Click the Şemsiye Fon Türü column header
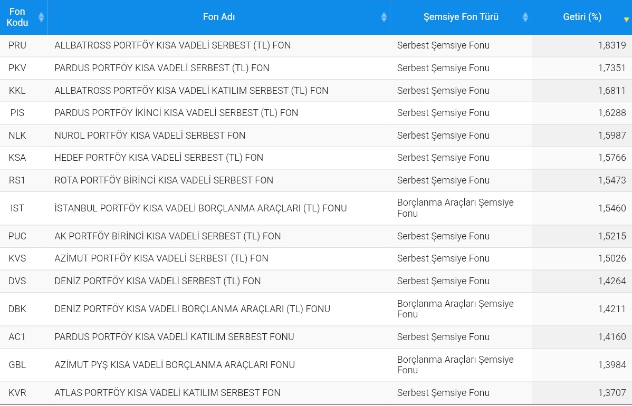This screenshot has width=632, height=406. tap(461, 17)
